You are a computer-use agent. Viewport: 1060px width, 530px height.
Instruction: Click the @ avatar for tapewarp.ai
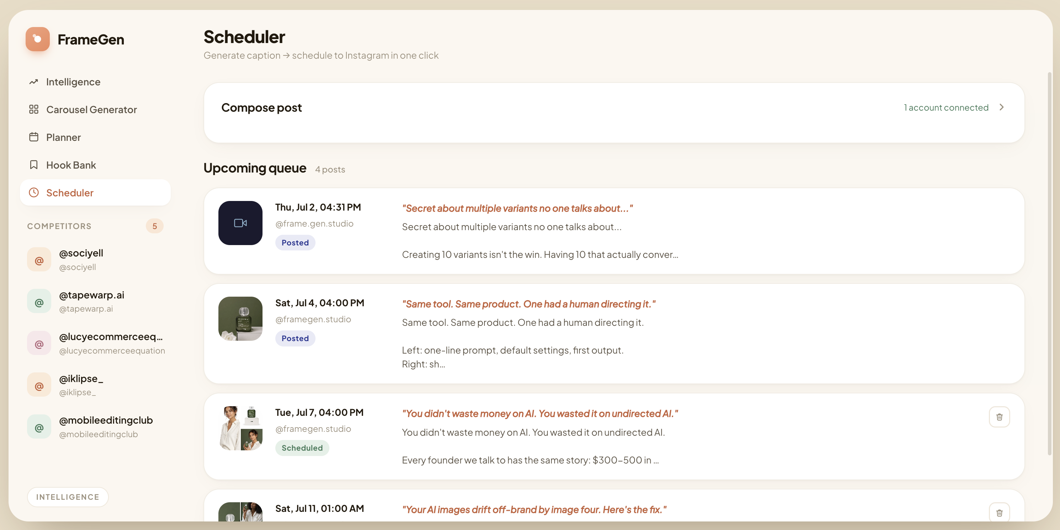[x=39, y=302]
